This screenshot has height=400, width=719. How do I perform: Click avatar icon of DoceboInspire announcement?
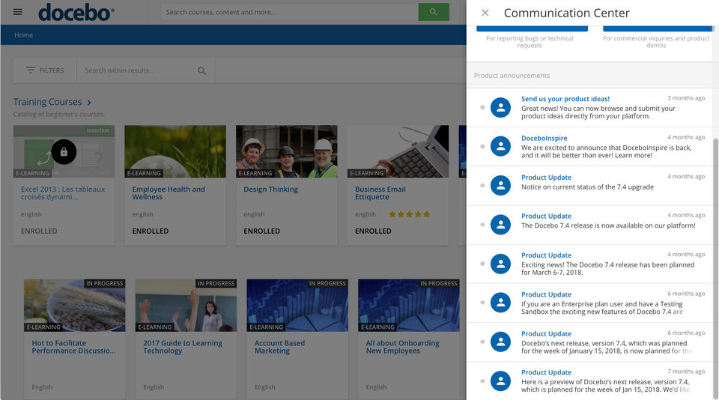500,146
